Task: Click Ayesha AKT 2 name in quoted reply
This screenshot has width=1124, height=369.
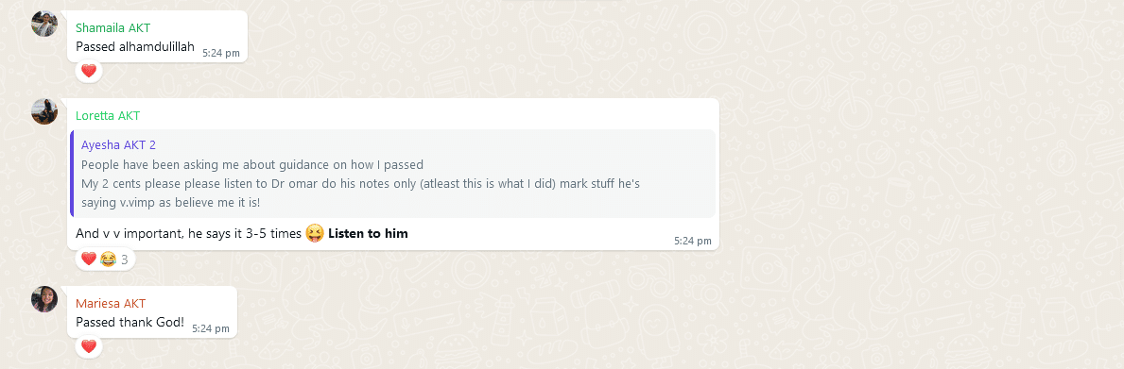Action: click(x=118, y=145)
